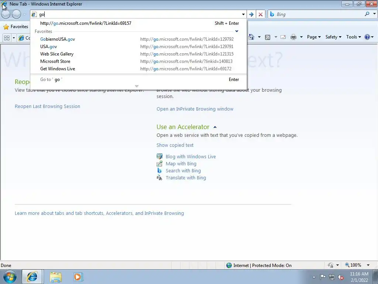Image resolution: width=378 pixels, height=284 pixels.
Task: Click the Print icon
Action: click(293, 37)
